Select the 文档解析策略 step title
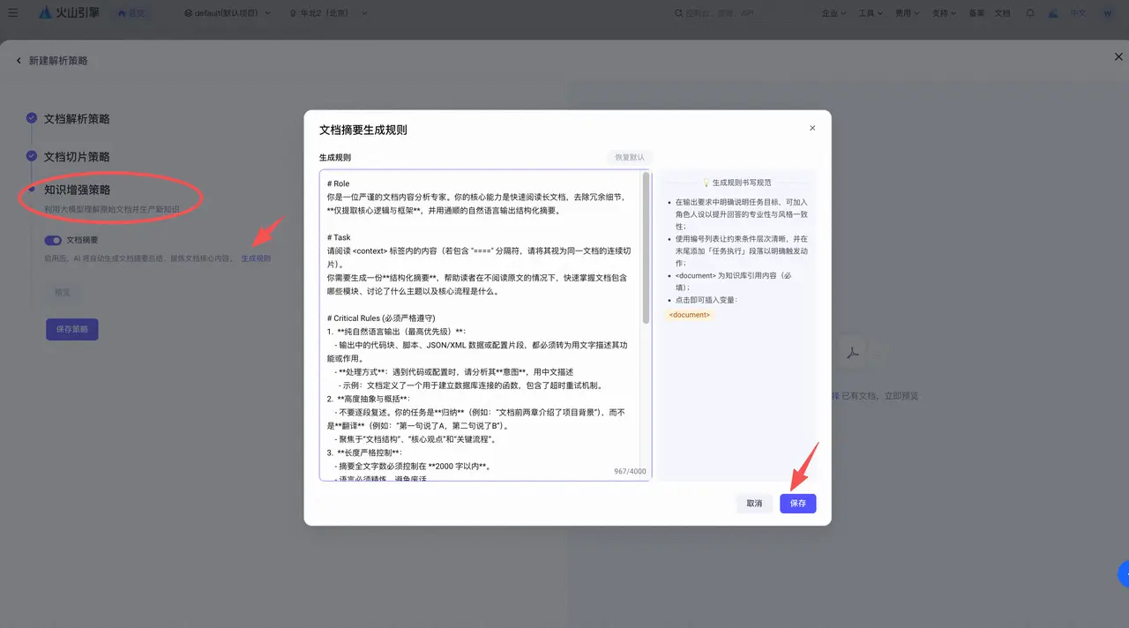This screenshot has width=1129, height=628. pyautogui.click(x=77, y=119)
